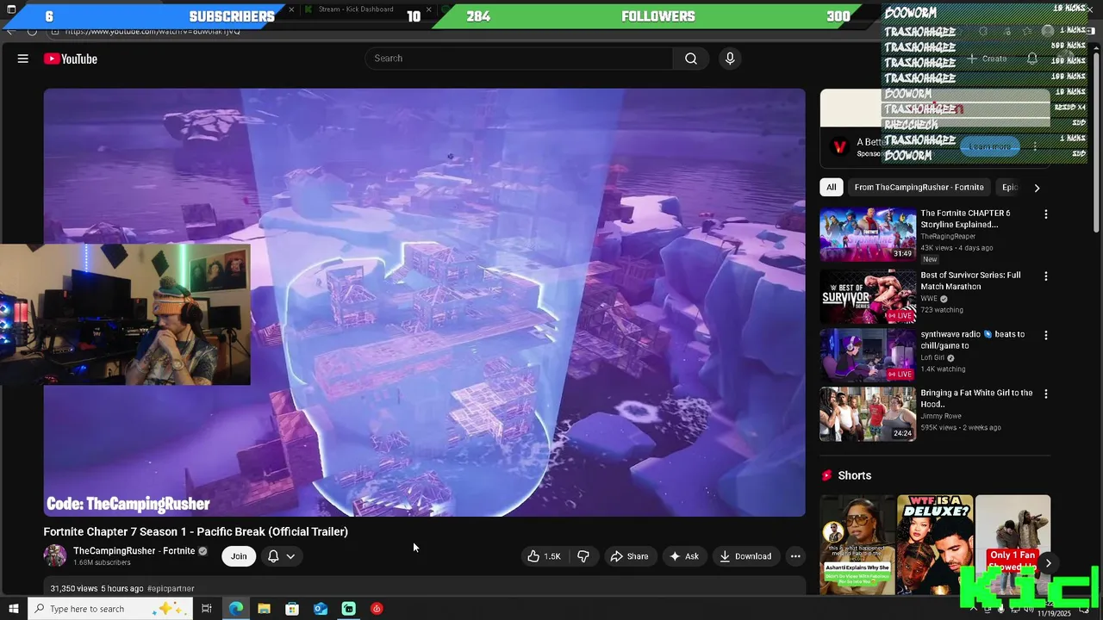
Task: Open Bringing a Fat White Girl thumbnail
Action: tap(868, 414)
